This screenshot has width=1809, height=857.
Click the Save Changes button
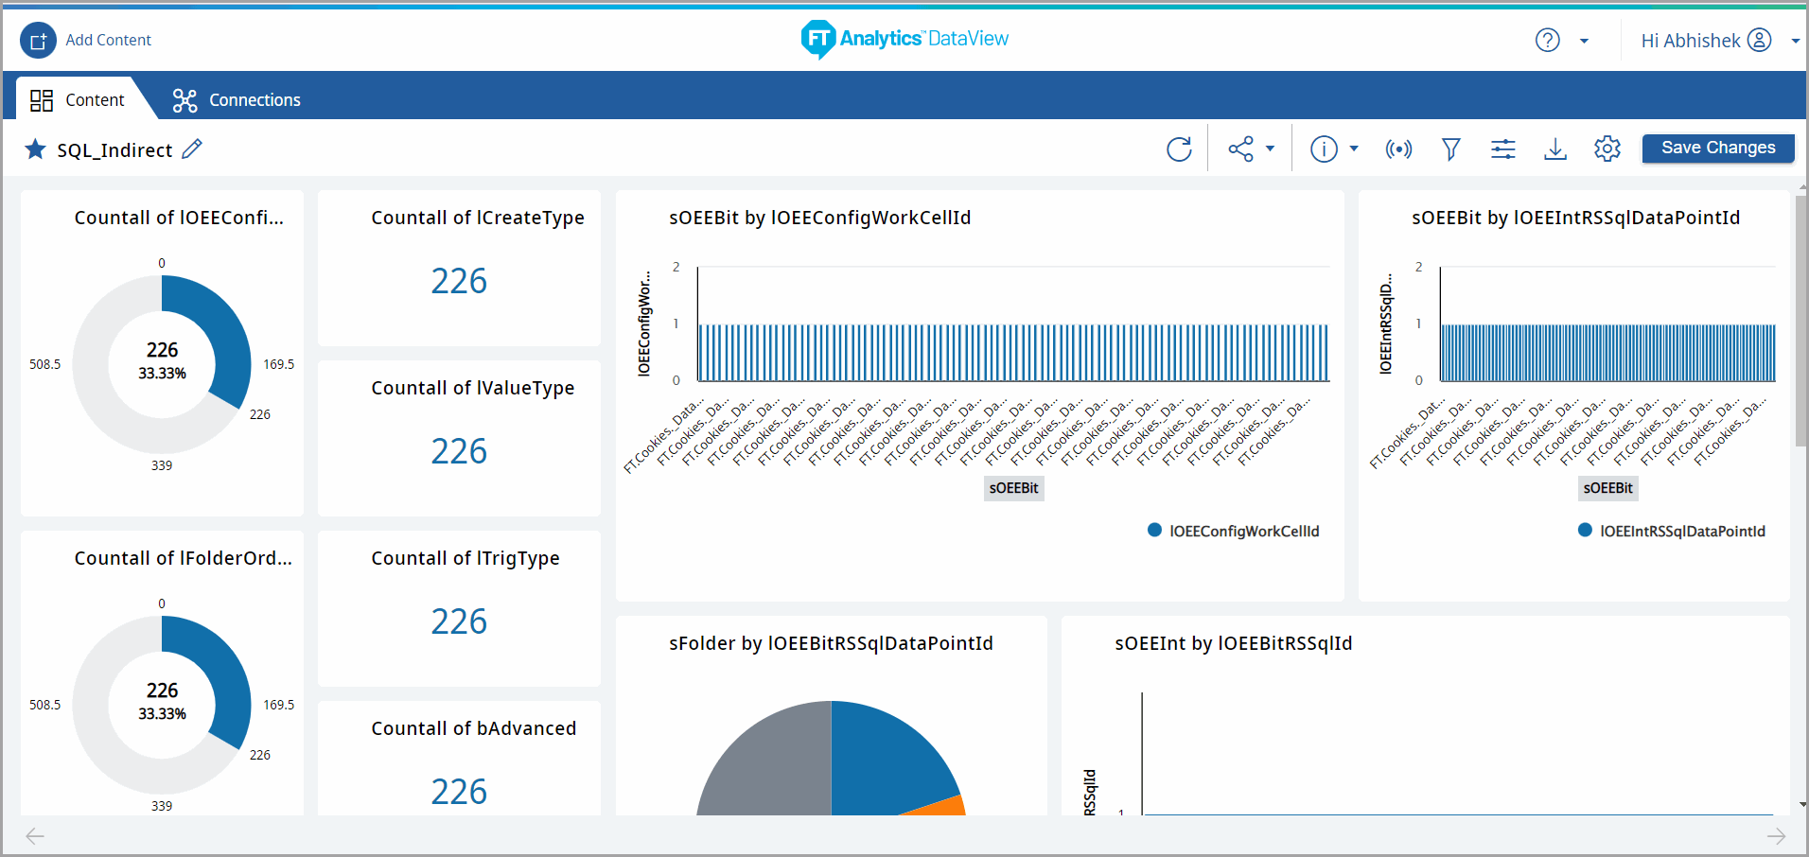(1717, 149)
